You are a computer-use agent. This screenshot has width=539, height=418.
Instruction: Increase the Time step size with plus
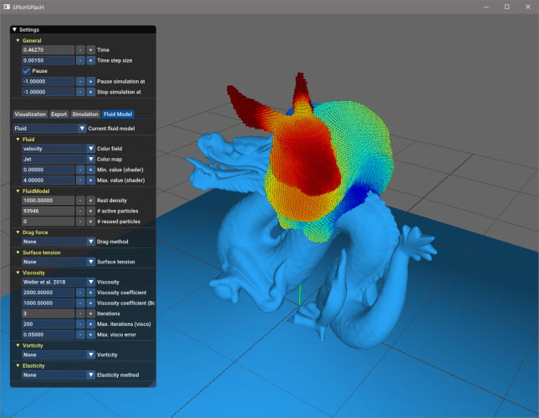(x=90, y=61)
